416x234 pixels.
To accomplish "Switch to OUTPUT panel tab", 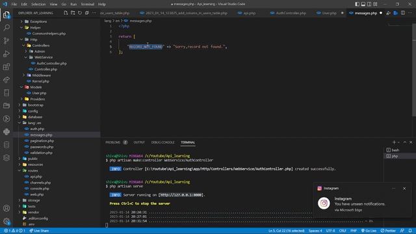I will coord(139,142).
